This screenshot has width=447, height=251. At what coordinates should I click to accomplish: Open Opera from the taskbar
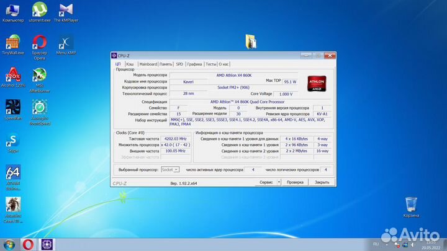[x=28, y=244]
